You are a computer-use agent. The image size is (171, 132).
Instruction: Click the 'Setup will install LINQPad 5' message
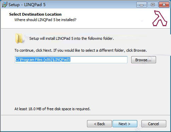[x=71, y=38]
